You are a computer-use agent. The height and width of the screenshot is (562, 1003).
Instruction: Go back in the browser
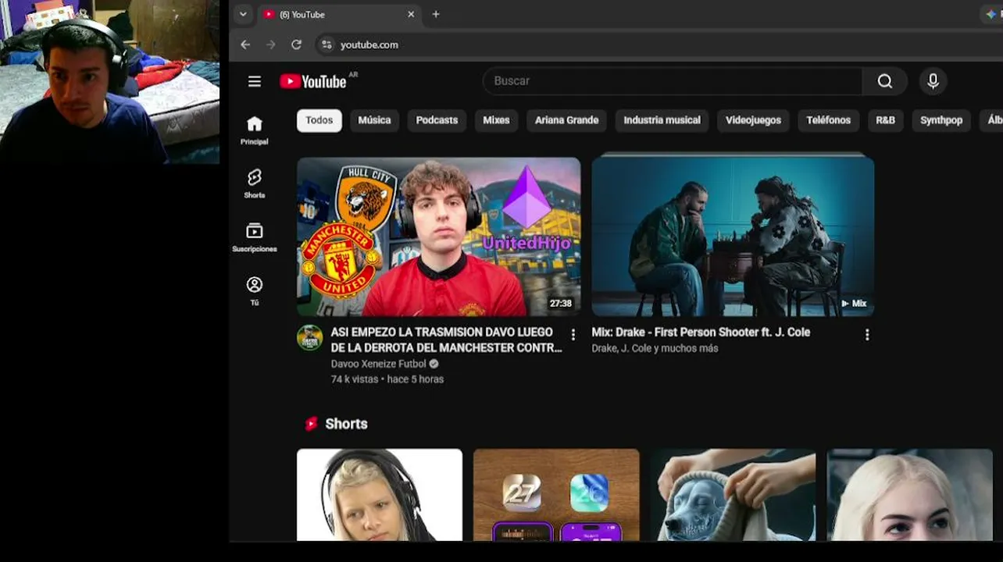tap(245, 44)
